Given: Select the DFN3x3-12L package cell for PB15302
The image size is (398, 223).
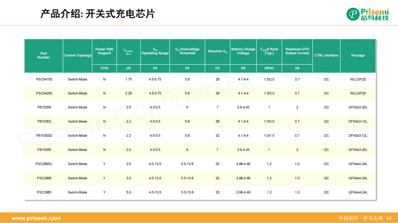Looking at the screenshot, I should click(x=358, y=122).
